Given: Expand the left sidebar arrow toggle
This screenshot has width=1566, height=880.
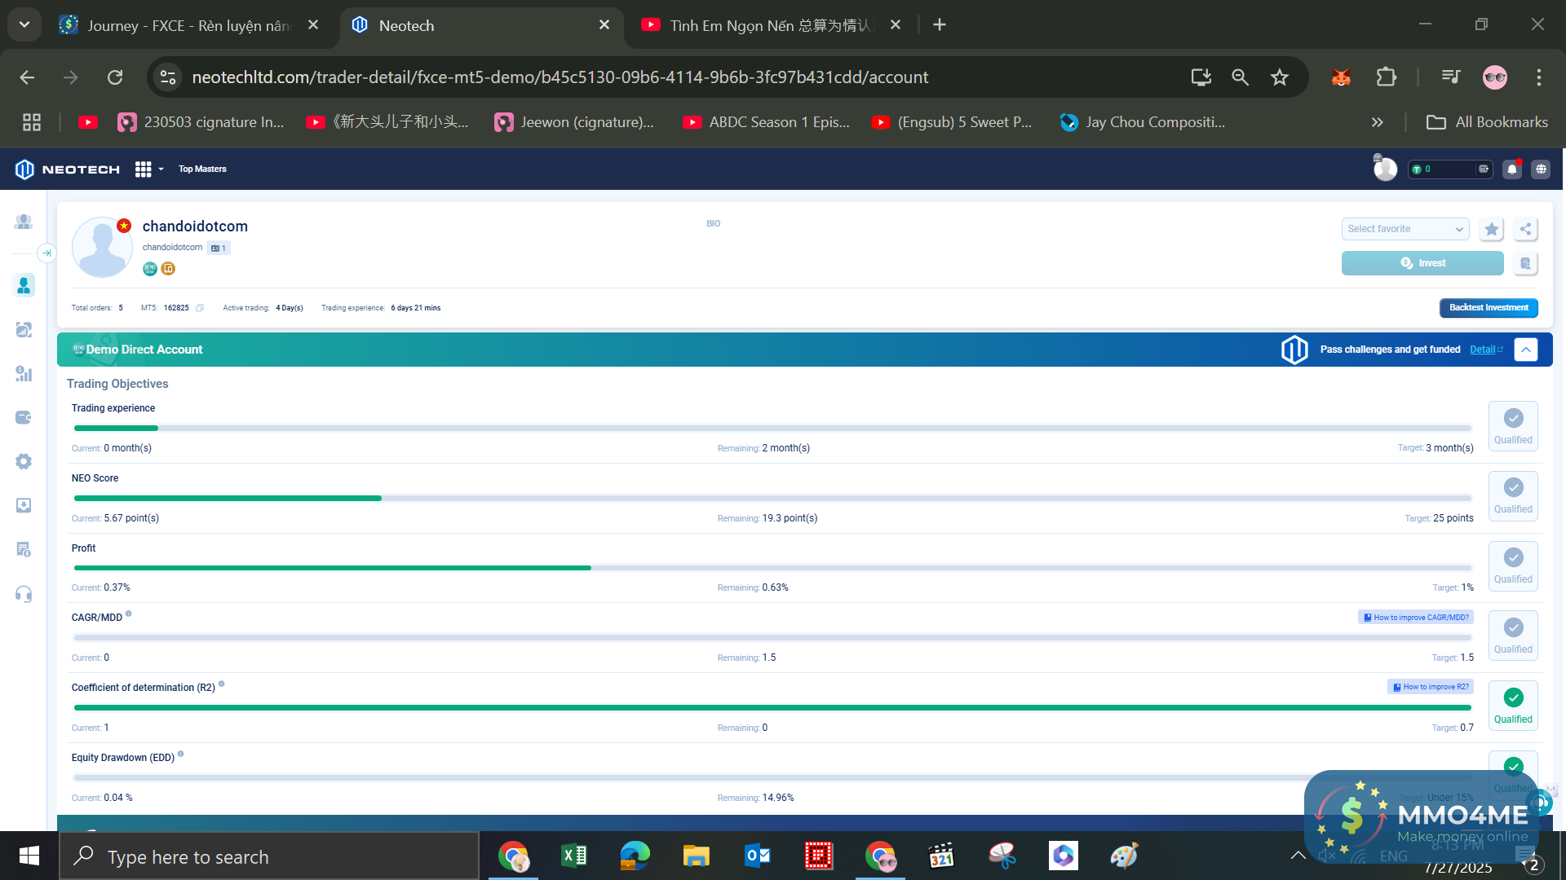Looking at the screenshot, I should point(46,253).
